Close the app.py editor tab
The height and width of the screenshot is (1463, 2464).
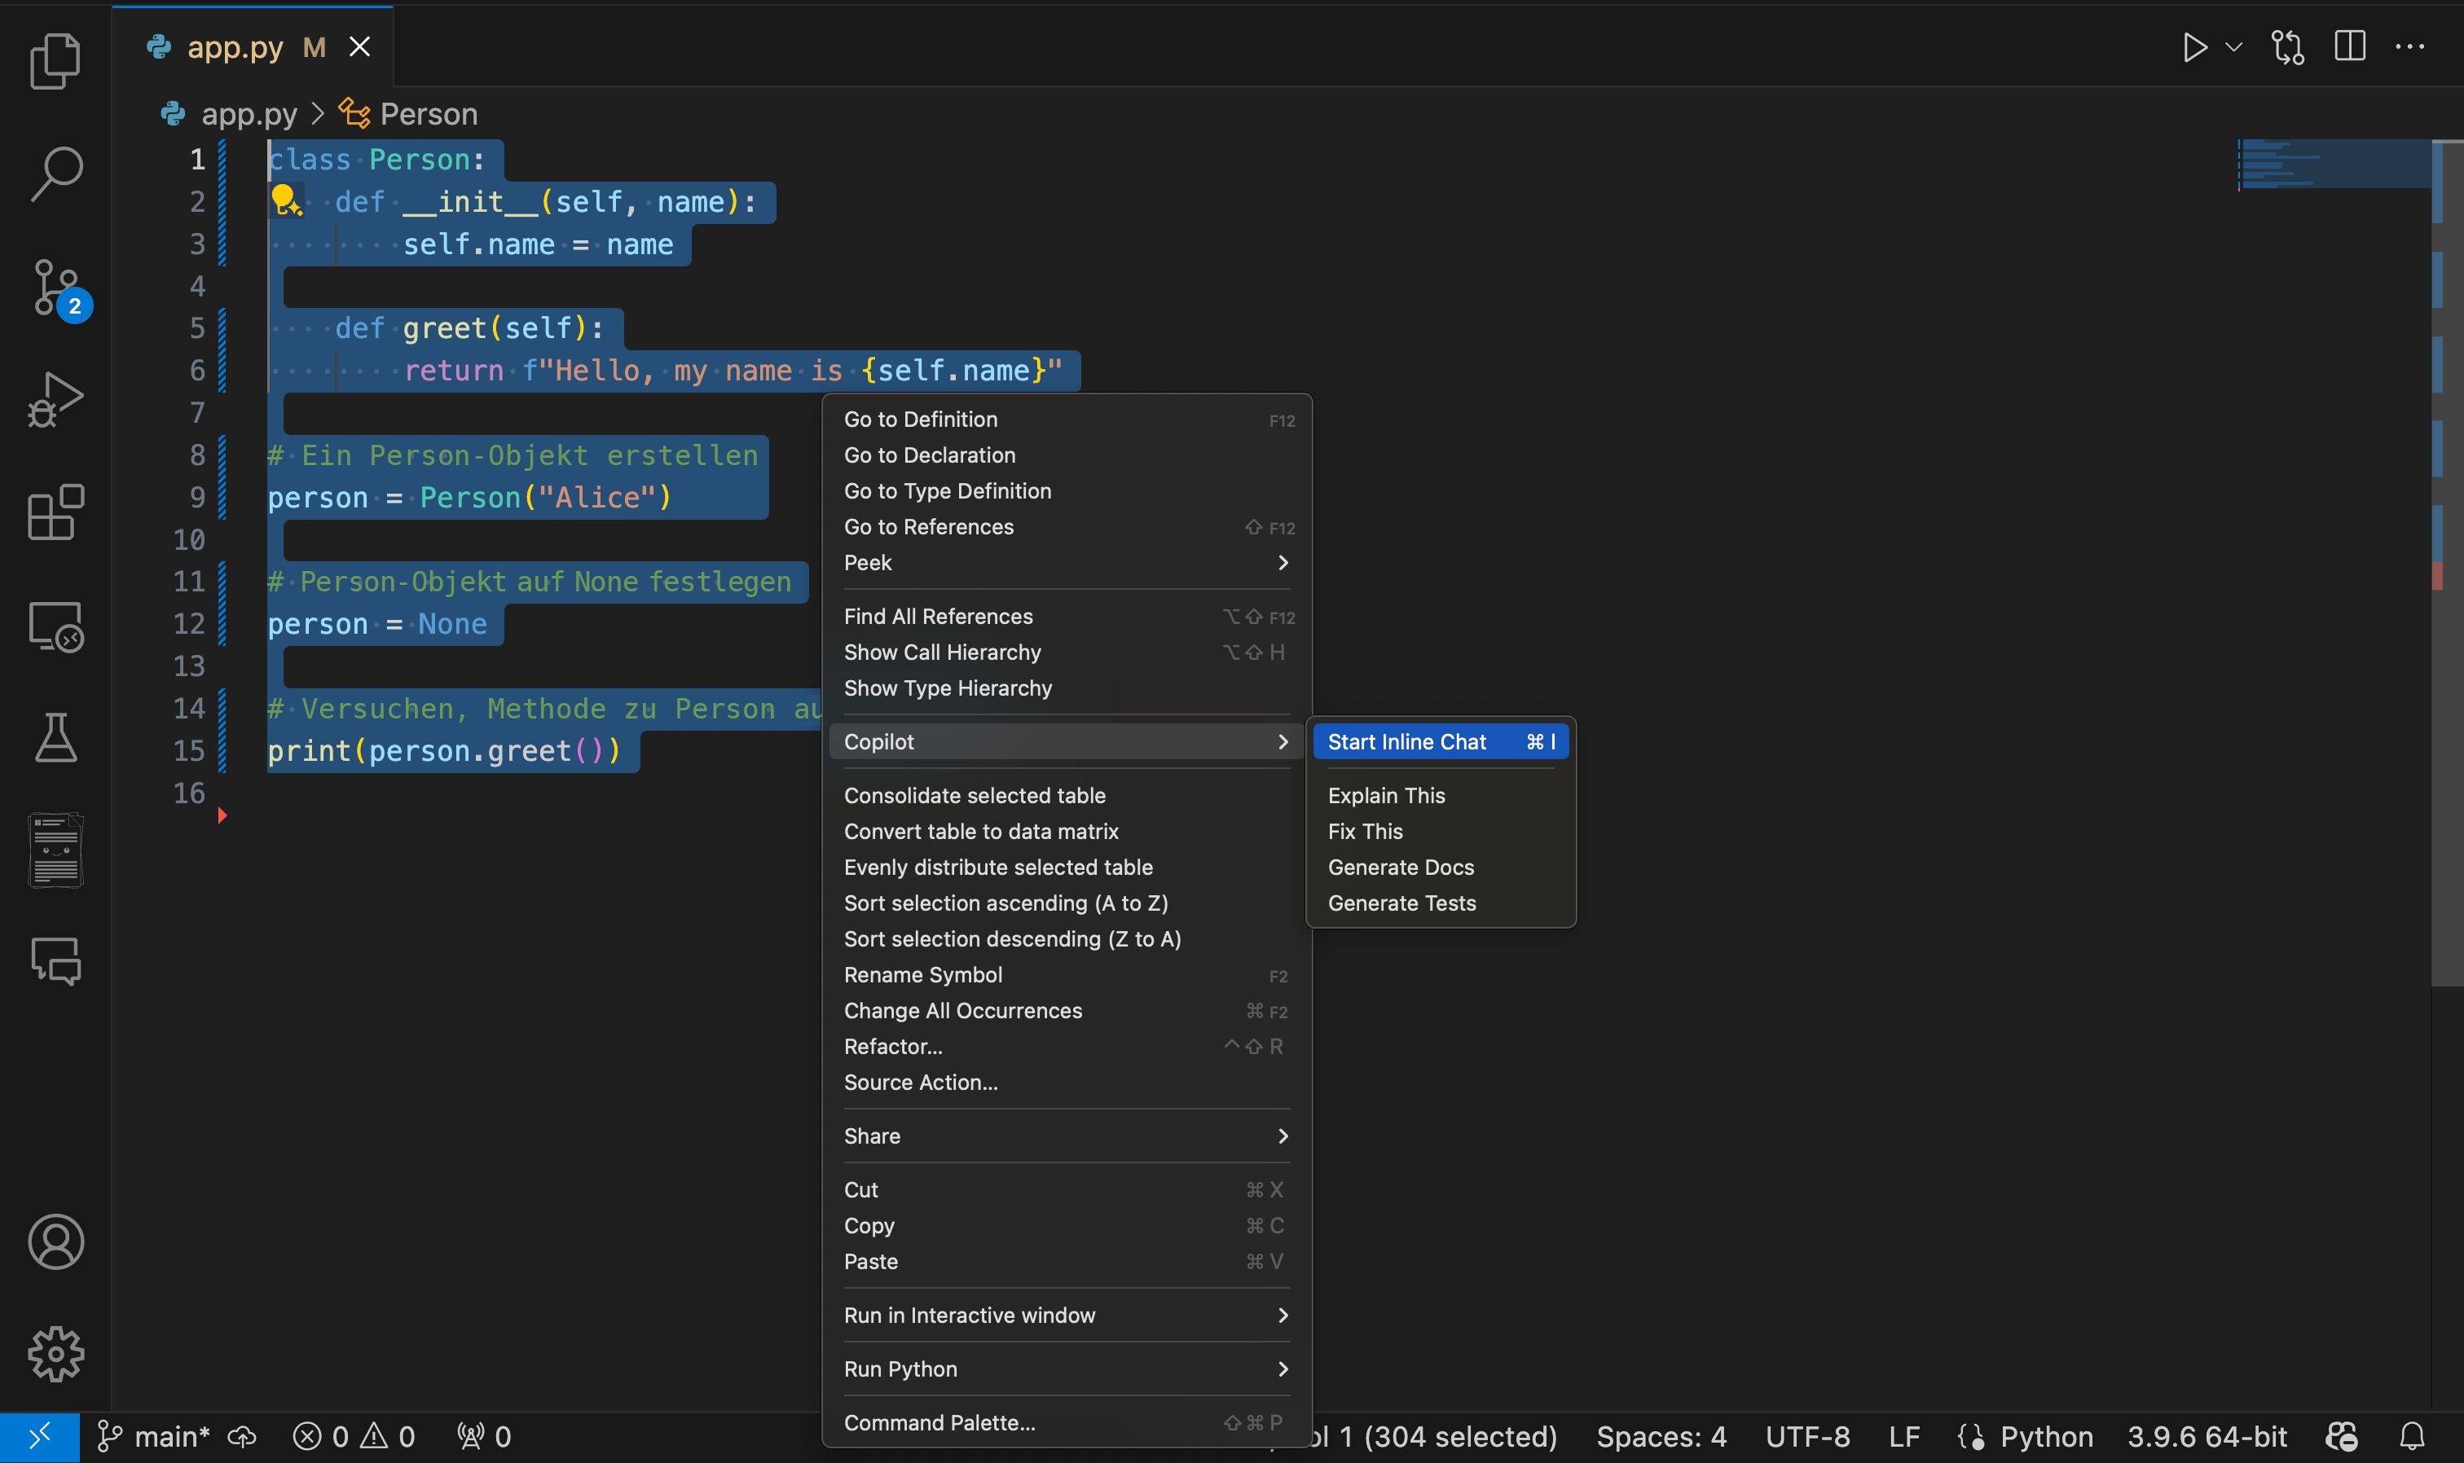click(360, 47)
